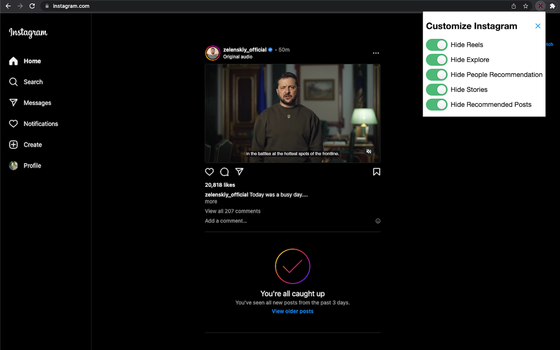Disable the Hide Reels toggle
This screenshot has height=350, width=560.
pos(436,45)
